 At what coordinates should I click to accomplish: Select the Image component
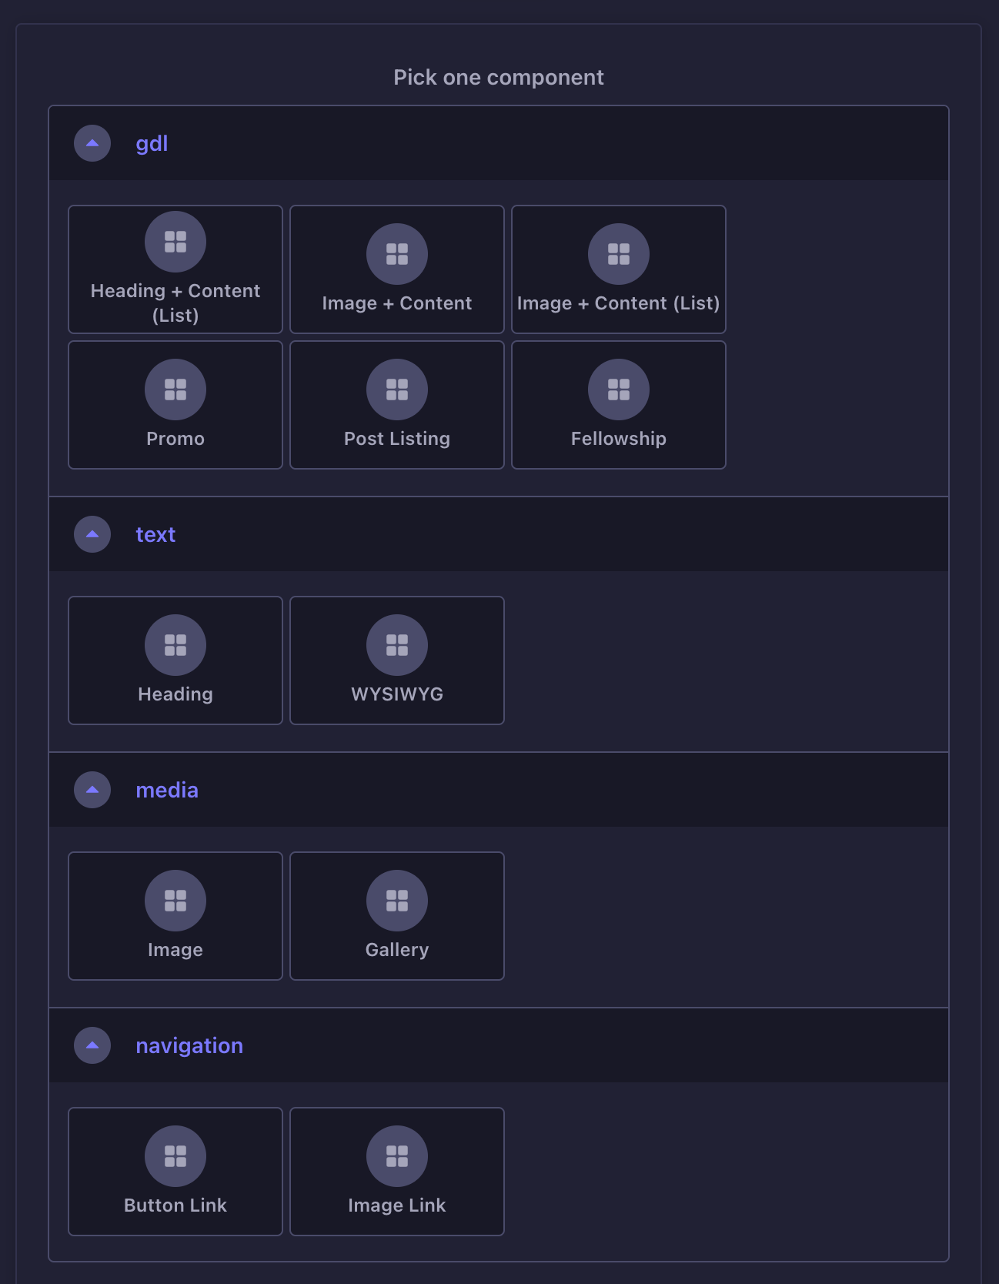pos(175,916)
